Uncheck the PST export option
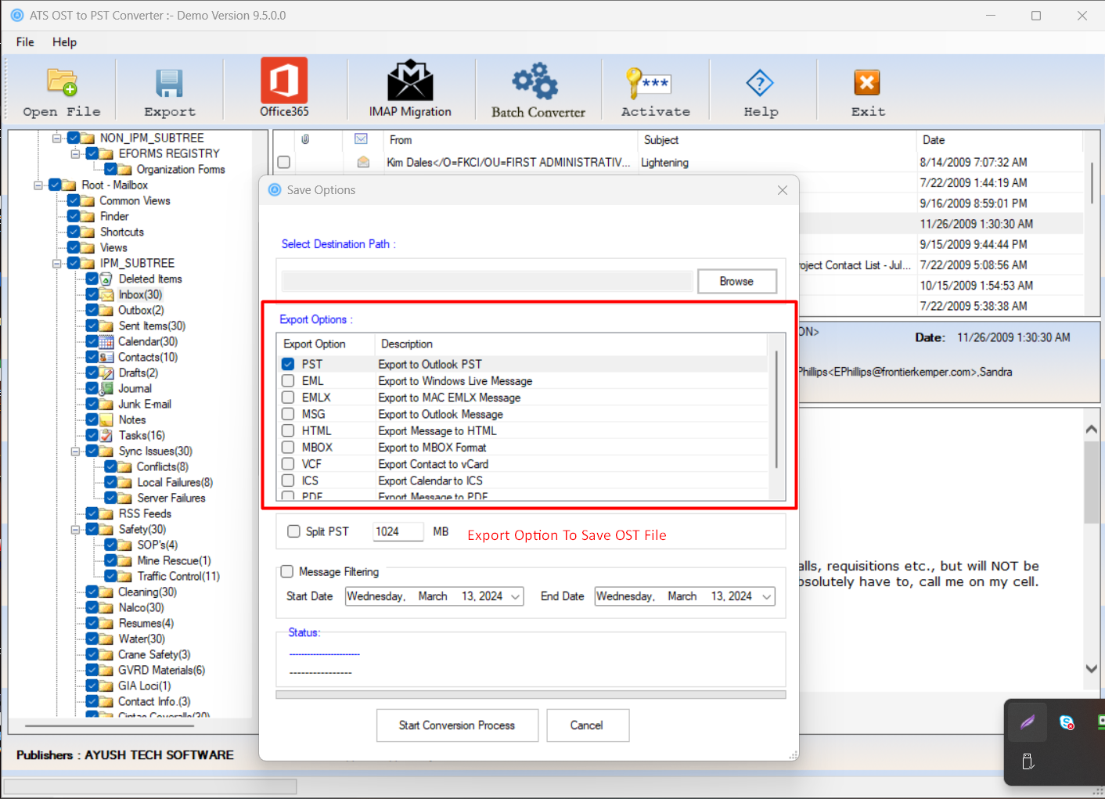1105x799 pixels. tap(288, 364)
